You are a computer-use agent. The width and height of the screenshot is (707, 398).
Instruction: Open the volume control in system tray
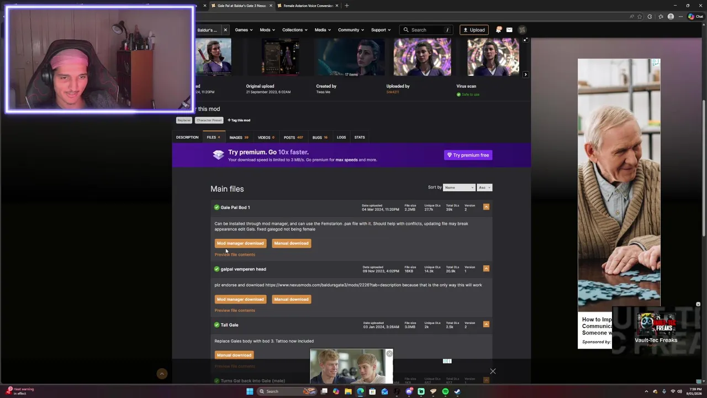679,391
